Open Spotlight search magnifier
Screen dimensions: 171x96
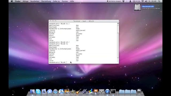159,1
